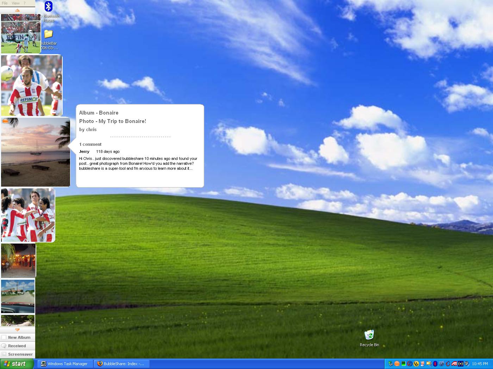Open the View menu
The height and width of the screenshot is (369, 493).
coord(16,3)
